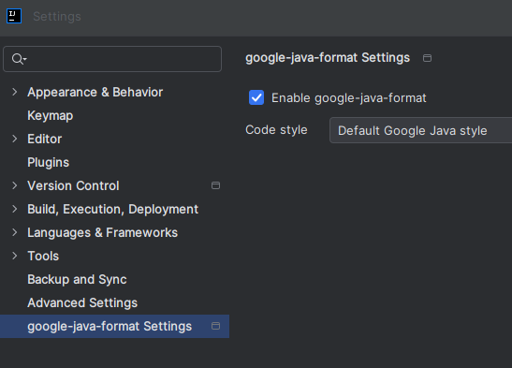Click the search magnifier icon

click(19, 59)
